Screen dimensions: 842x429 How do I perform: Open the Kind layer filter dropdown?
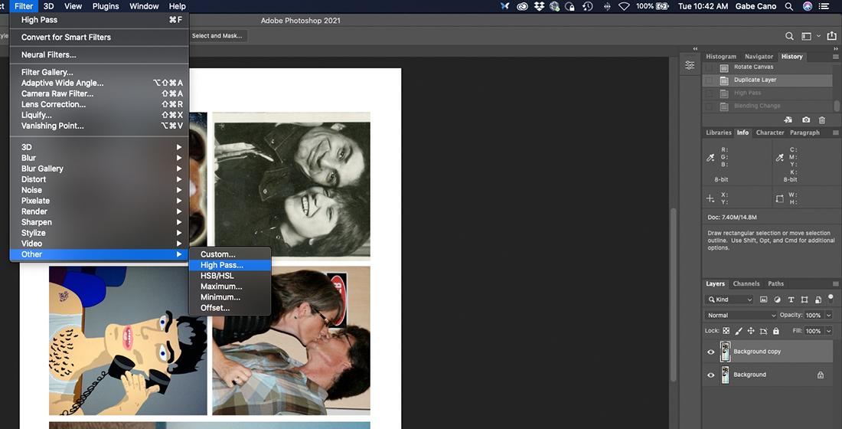tap(729, 300)
